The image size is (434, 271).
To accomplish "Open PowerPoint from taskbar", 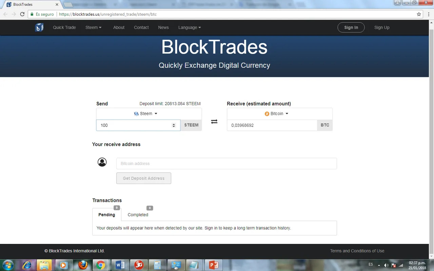I will click(213, 265).
